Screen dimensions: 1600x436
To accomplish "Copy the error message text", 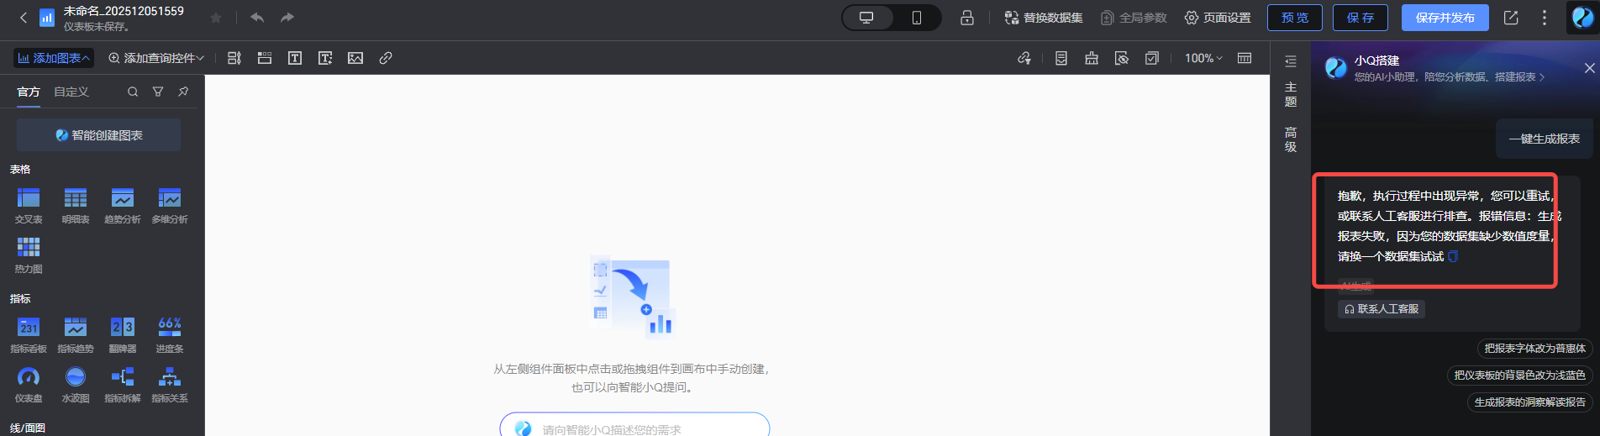I will [1453, 256].
